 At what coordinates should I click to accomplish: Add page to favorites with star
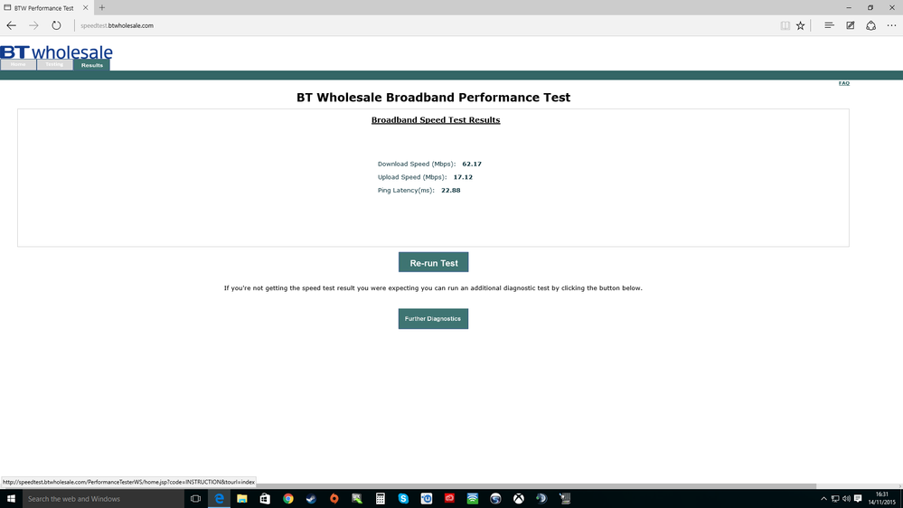pos(801,25)
